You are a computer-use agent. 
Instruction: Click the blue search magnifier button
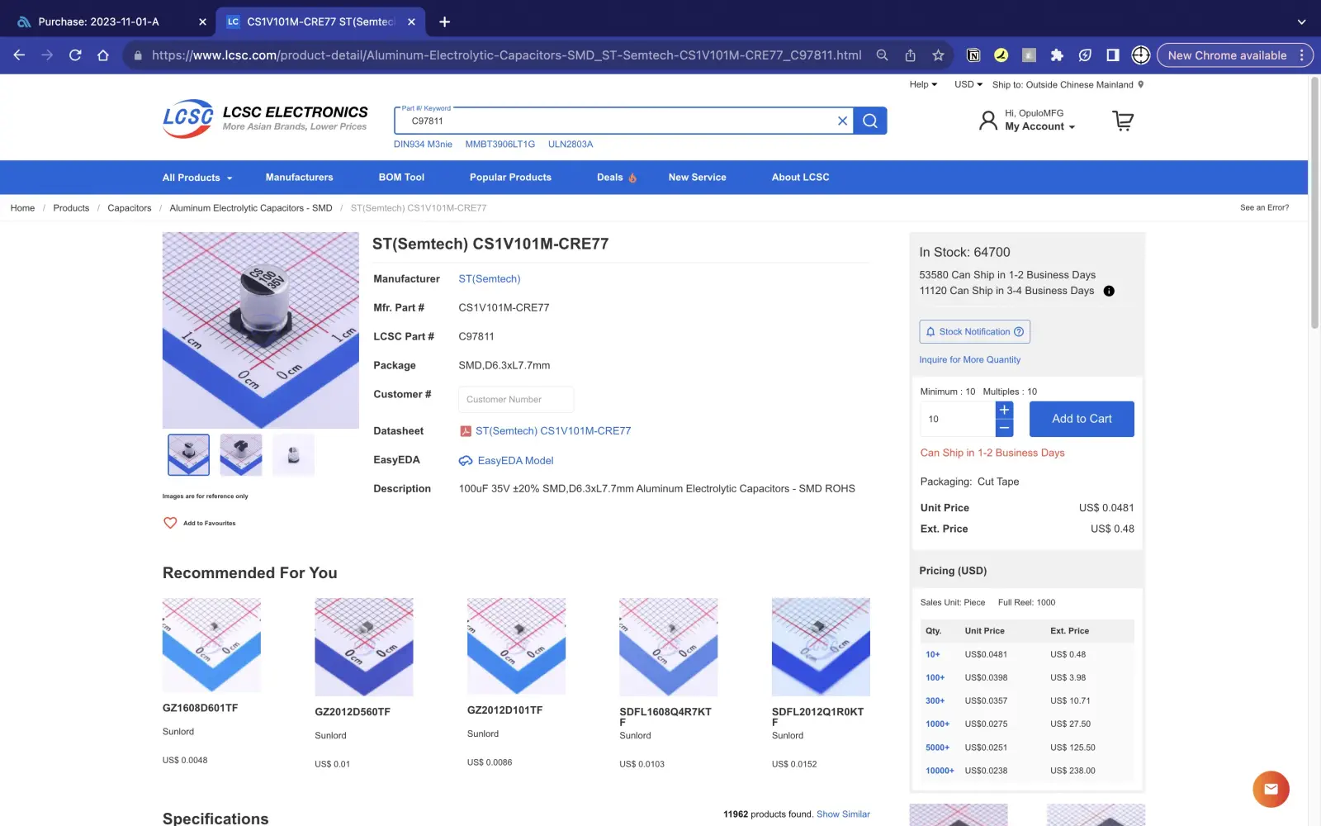[x=870, y=121]
